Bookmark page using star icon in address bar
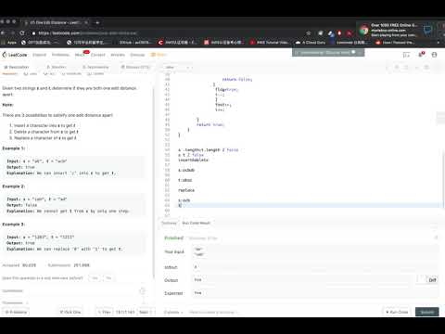Viewport: 445px width, 334px height. [x=309, y=32]
